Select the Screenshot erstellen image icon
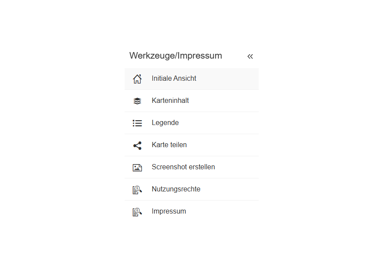 [x=137, y=167]
